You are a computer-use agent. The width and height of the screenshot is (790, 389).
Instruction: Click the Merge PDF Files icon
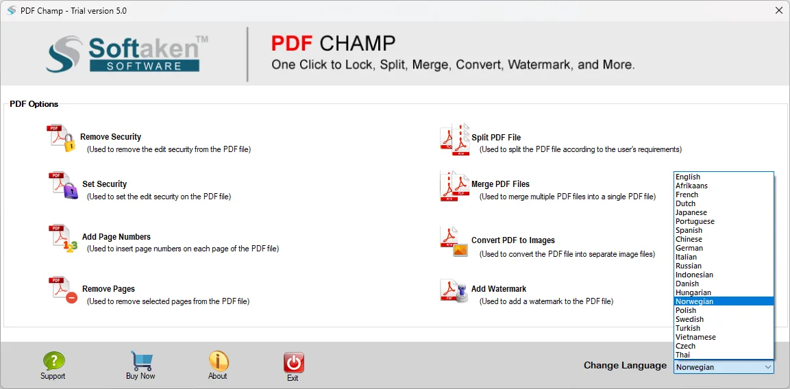click(x=455, y=186)
